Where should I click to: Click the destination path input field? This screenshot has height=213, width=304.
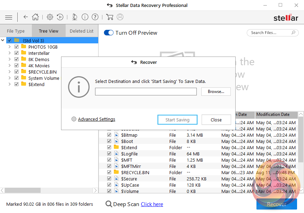pos(146,92)
